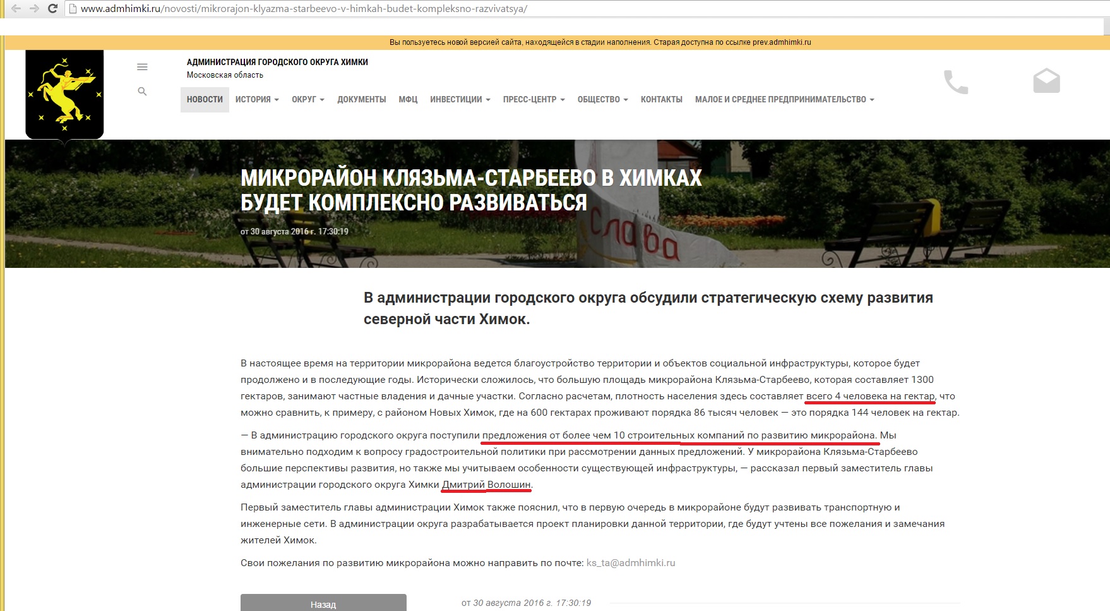Click the lead paragraph about стратегическую схему развития

tap(648, 308)
